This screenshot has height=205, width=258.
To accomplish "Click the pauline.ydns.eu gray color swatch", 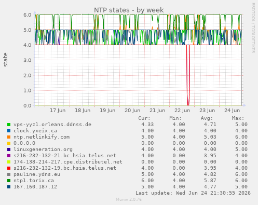I will click(9, 174).
